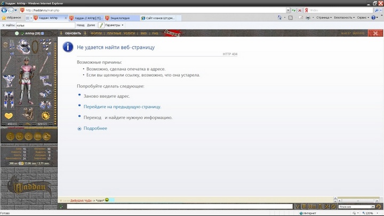Click the browser Back arrow button

click(x=4, y=10)
